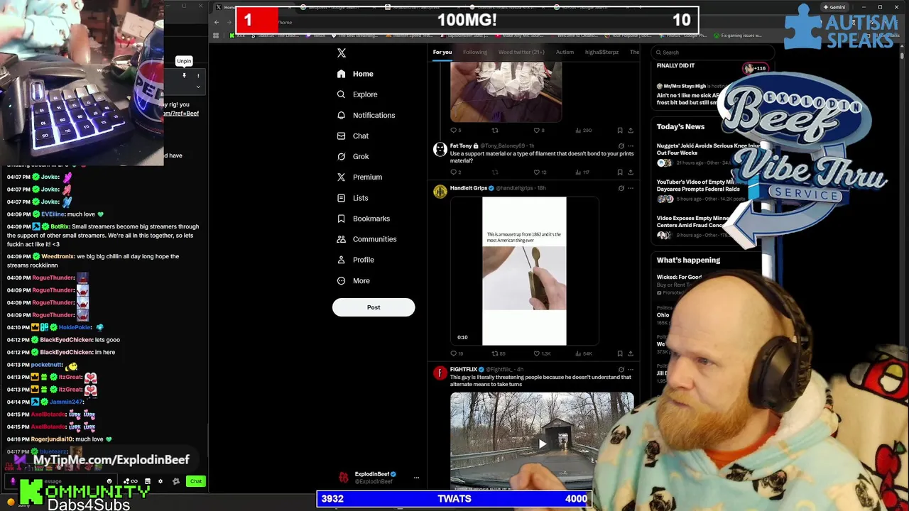Open Fat Tony's profile avatar
This screenshot has height=511, width=909.
(x=440, y=149)
